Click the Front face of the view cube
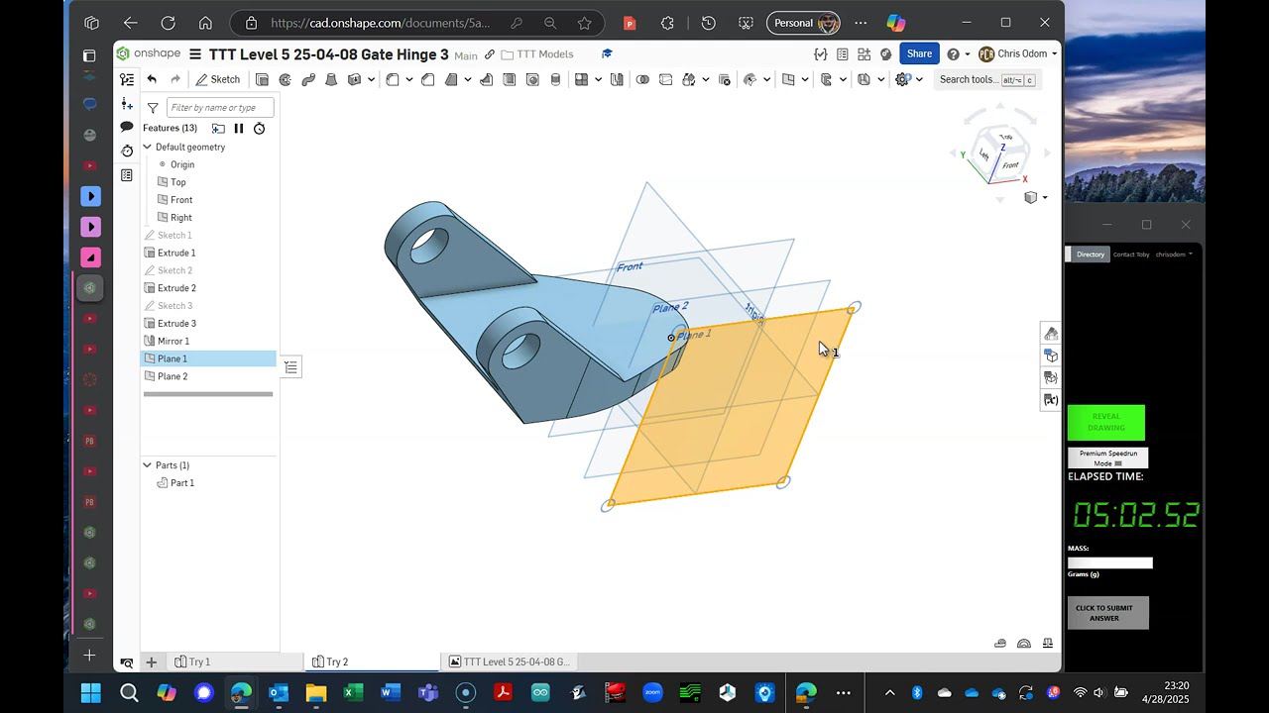The height and width of the screenshot is (713, 1269). point(1011,164)
